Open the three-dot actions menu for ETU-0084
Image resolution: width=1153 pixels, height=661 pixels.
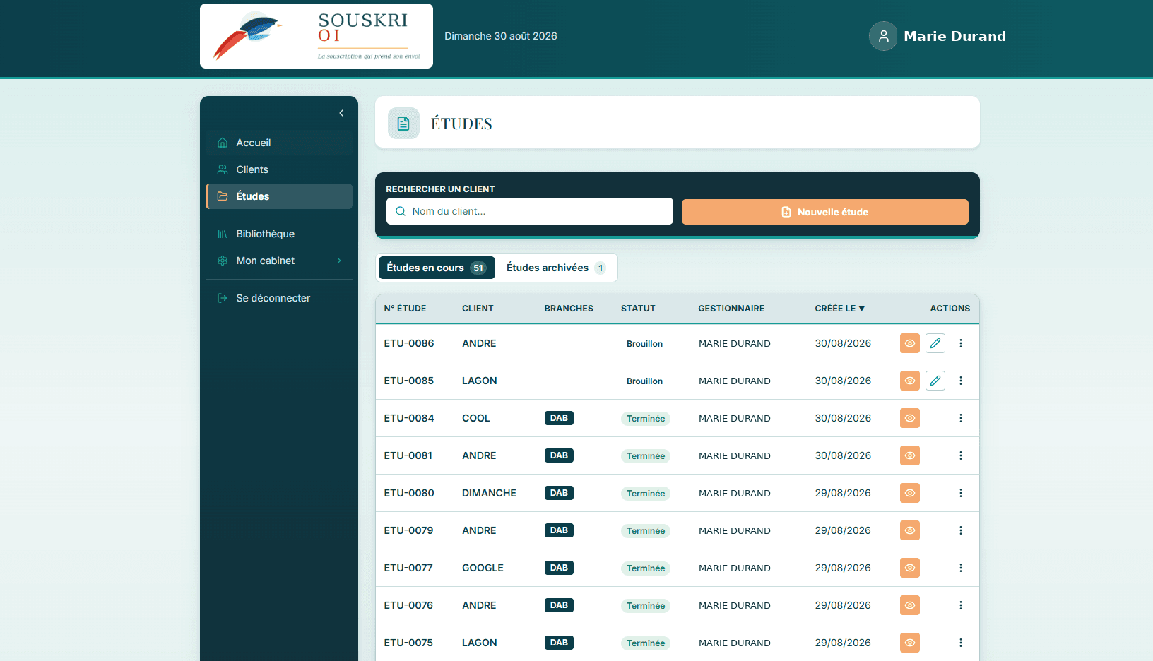(x=961, y=418)
